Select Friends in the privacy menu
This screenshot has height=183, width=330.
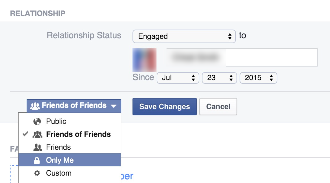[x=59, y=148]
